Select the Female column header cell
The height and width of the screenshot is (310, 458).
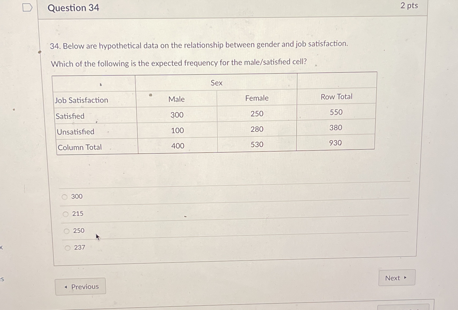(x=256, y=98)
